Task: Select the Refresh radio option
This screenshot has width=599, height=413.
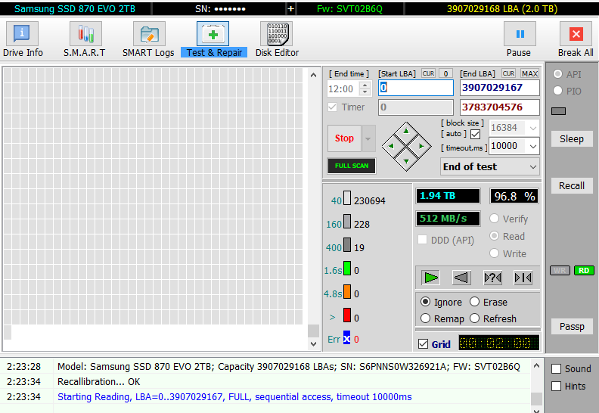Action: (x=474, y=318)
